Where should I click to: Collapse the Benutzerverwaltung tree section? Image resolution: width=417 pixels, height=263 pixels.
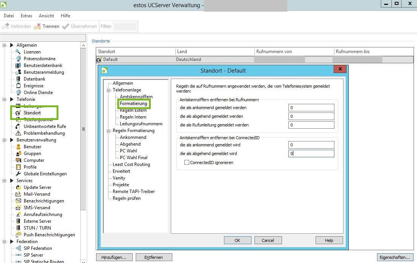coord(4,140)
